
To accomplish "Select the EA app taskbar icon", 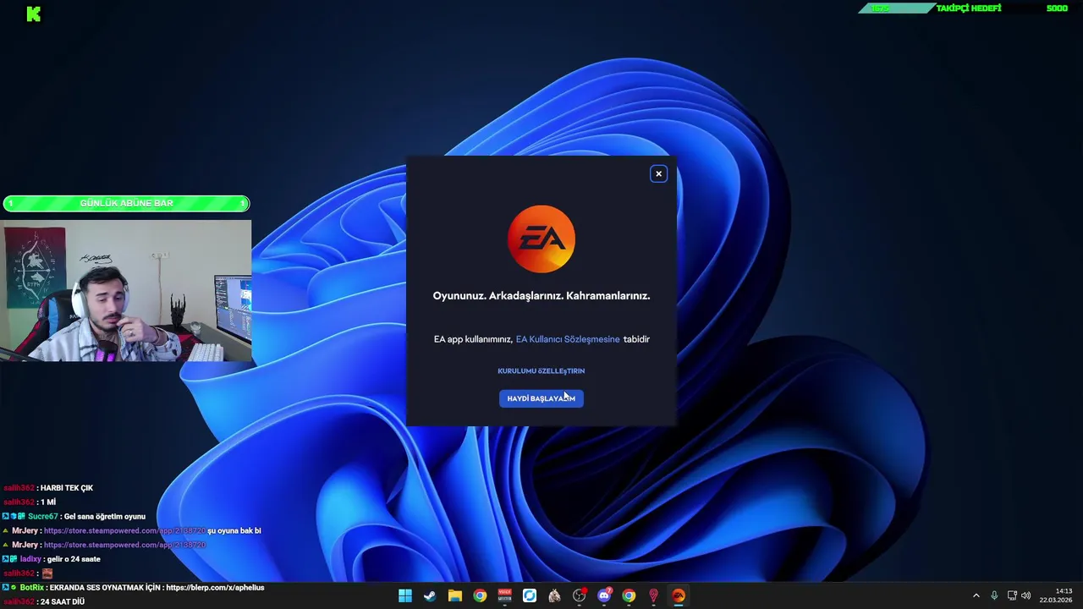I will tap(679, 595).
